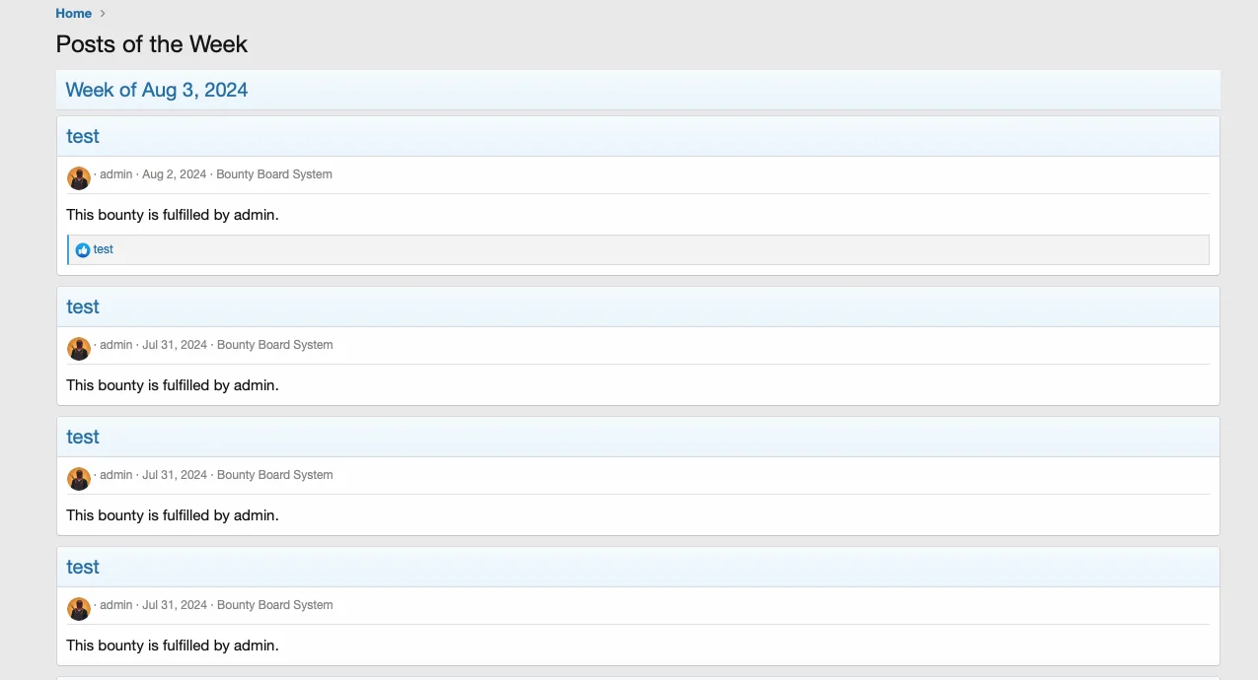Open Bounty Board System in the second post
This screenshot has height=680, width=1258.
tap(274, 345)
